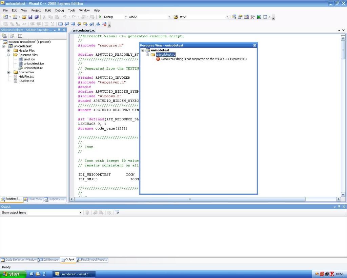Click the unicodetest Visual C++ taskbar button
The height and width of the screenshot is (278, 347).
point(74,274)
